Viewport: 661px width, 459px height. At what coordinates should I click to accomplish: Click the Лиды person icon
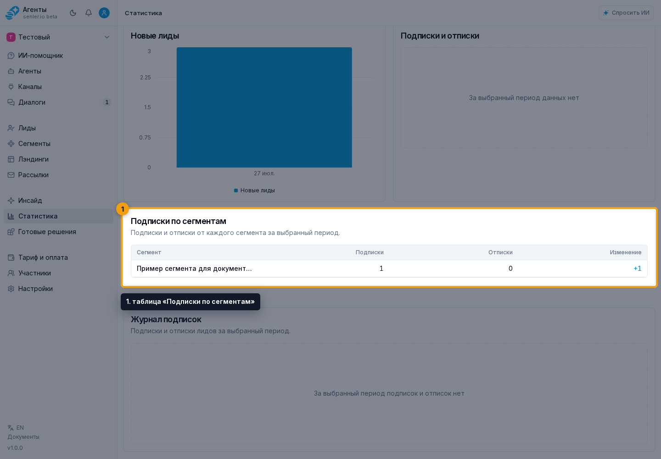[11, 128]
